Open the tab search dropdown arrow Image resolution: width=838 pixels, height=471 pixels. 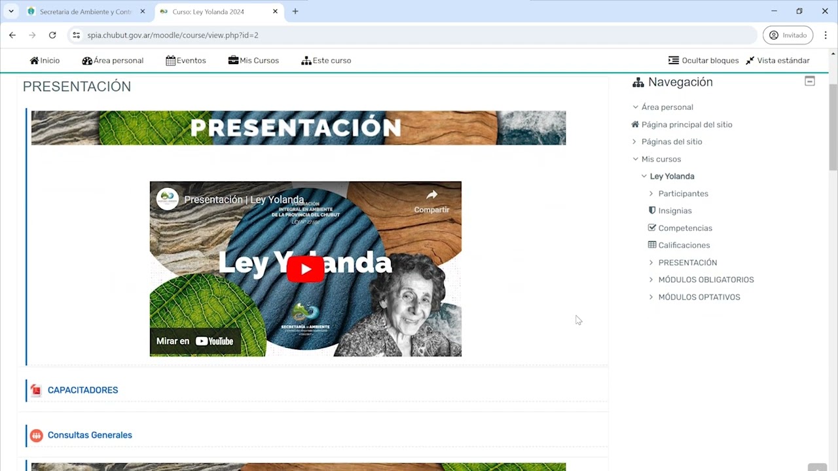point(11,11)
